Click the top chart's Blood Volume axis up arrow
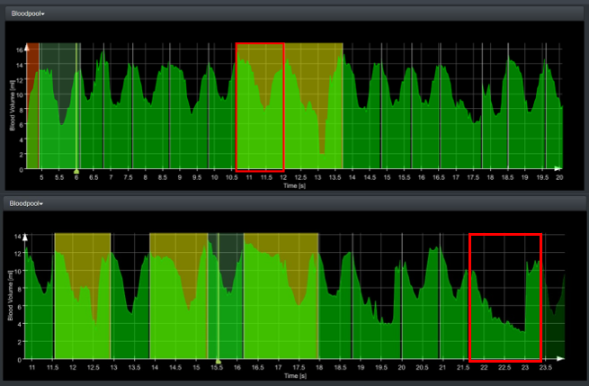The width and height of the screenshot is (589, 386). (x=27, y=43)
